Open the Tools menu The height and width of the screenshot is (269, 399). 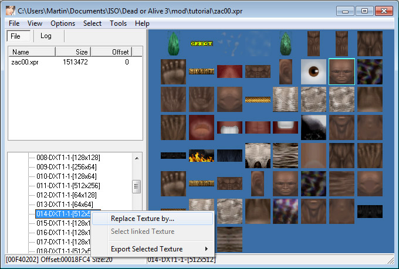pyautogui.click(x=119, y=23)
